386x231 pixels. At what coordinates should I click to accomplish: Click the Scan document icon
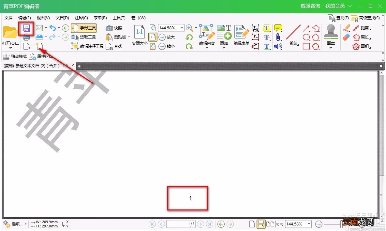(x=39, y=37)
